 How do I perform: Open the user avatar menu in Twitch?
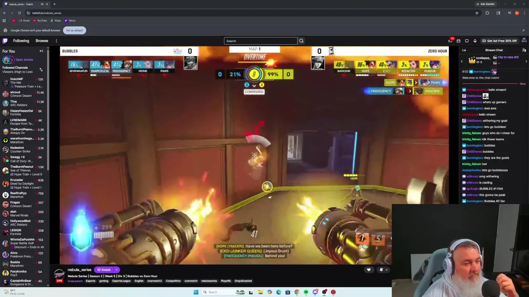coord(524,40)
